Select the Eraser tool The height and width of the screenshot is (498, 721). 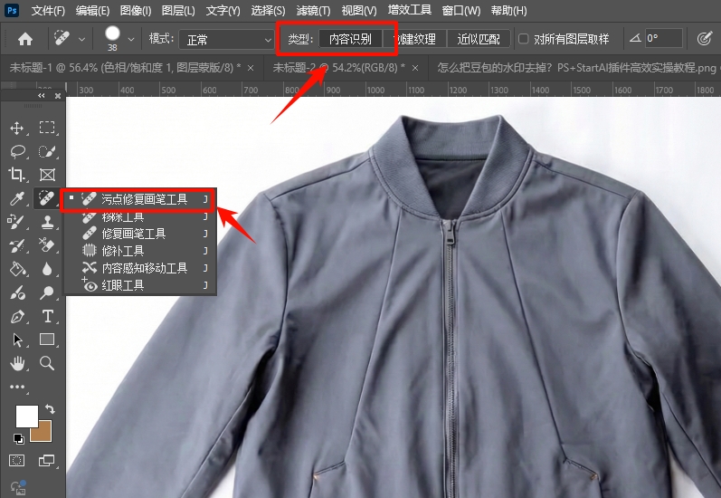click(x=46, y=244)
